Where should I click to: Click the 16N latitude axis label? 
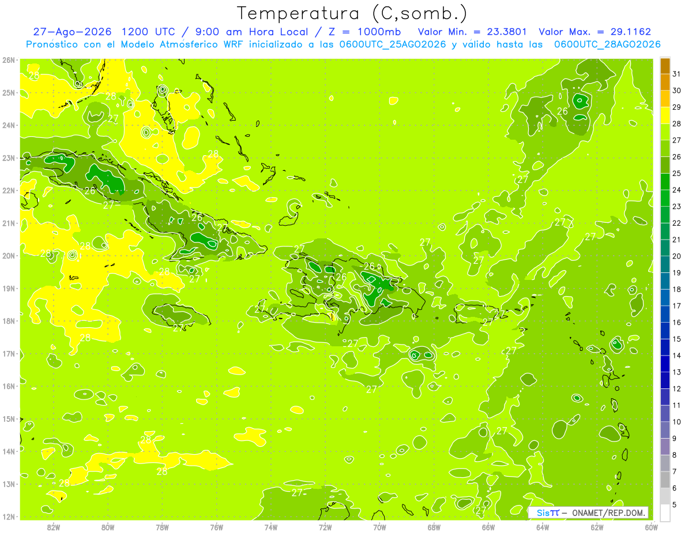(x=9, y=386)
